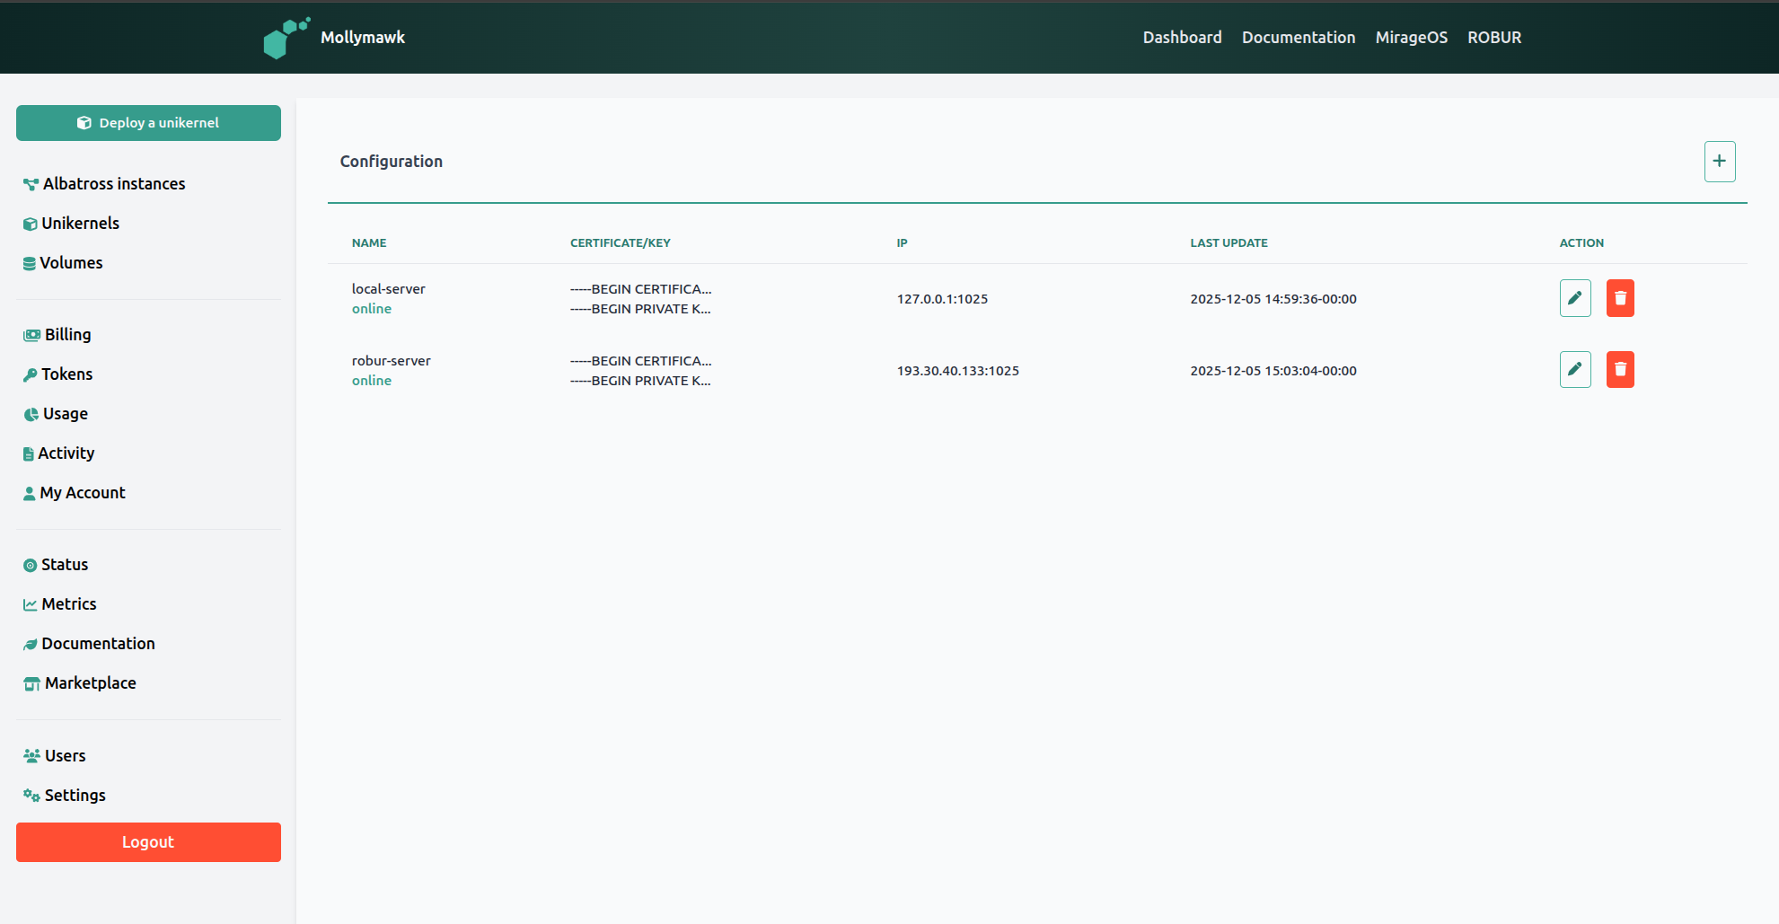The image size is (1779, 924).
Task: Open Metrics in the sidebar
Action: point(68,604)
